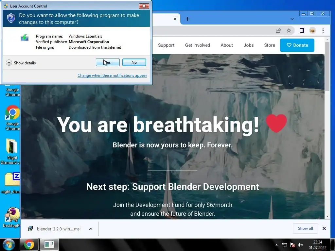Image resolution: width=335 pixels, height=251 pixels.
Task: Minimize the Chrome window
Action: pyautogui.click(x=304, y=13)
